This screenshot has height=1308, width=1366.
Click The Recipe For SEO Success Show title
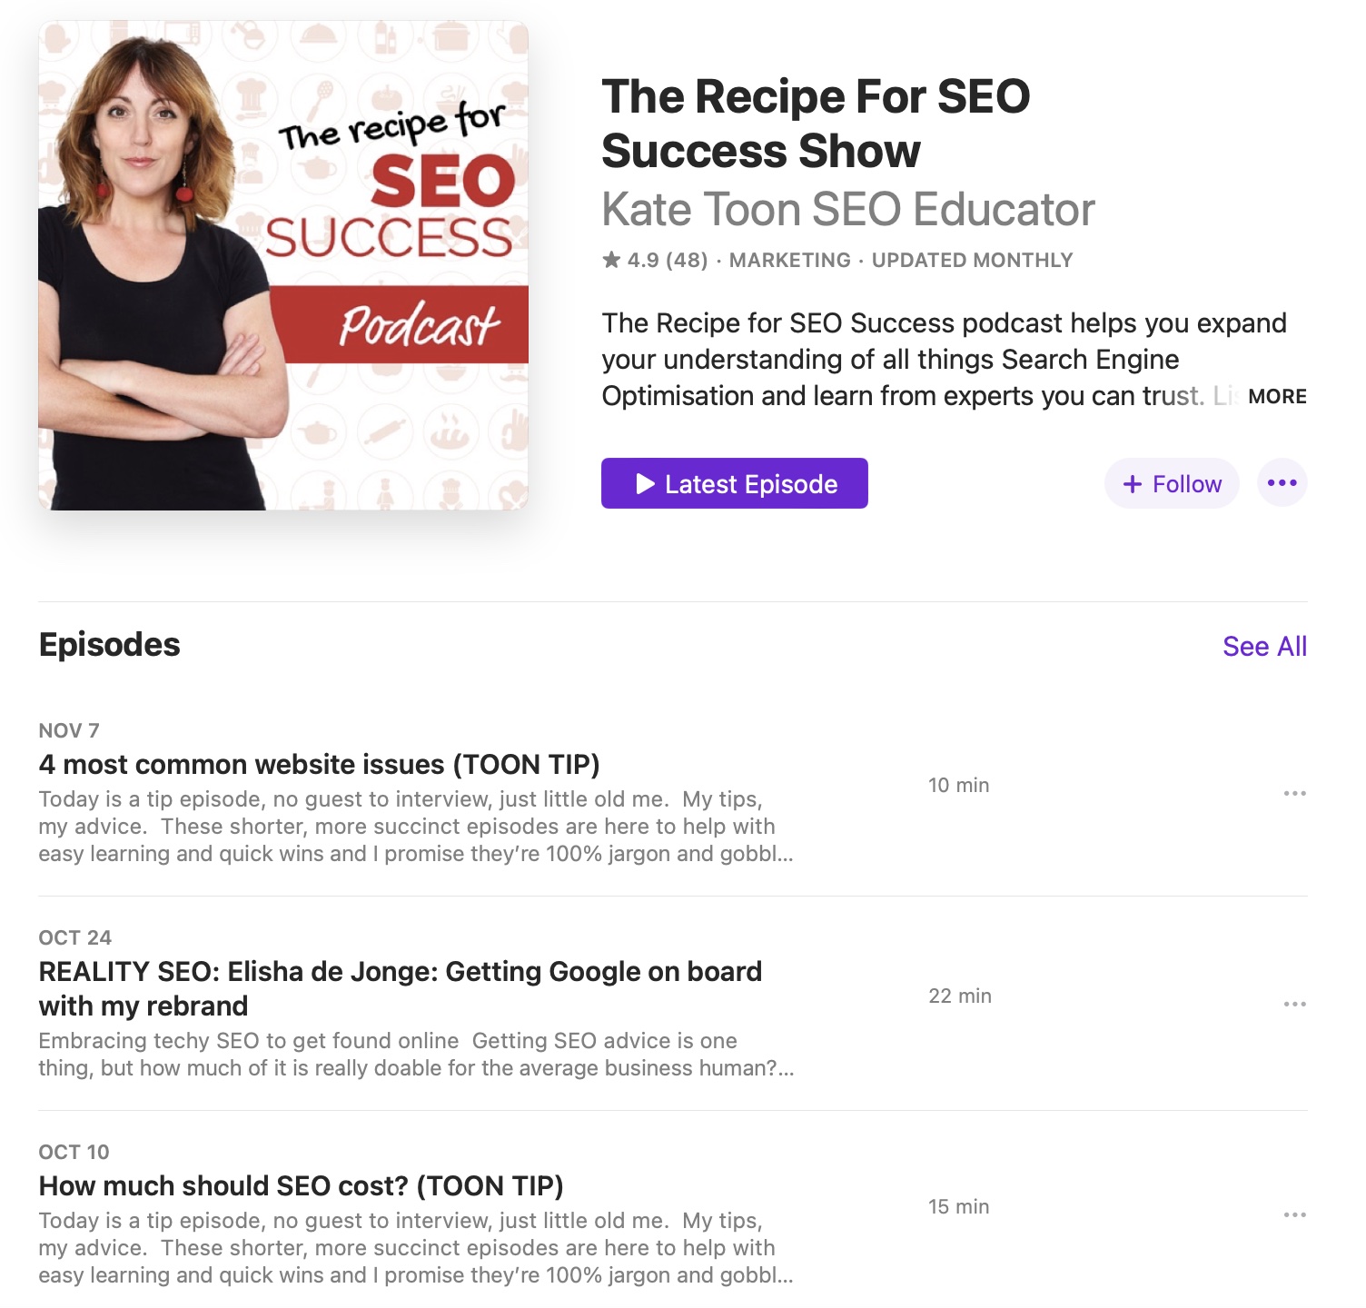click(x=816, y=124)
